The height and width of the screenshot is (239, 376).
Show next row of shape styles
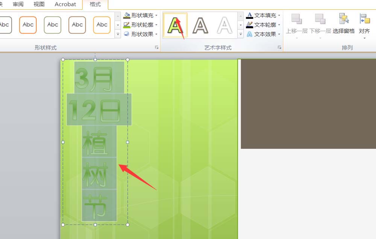tap(118, 25)
